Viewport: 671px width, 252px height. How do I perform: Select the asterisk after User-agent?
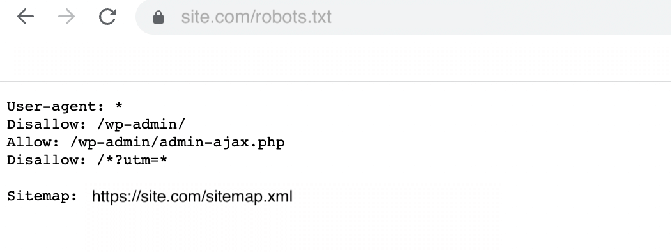(x=119, y=106)
